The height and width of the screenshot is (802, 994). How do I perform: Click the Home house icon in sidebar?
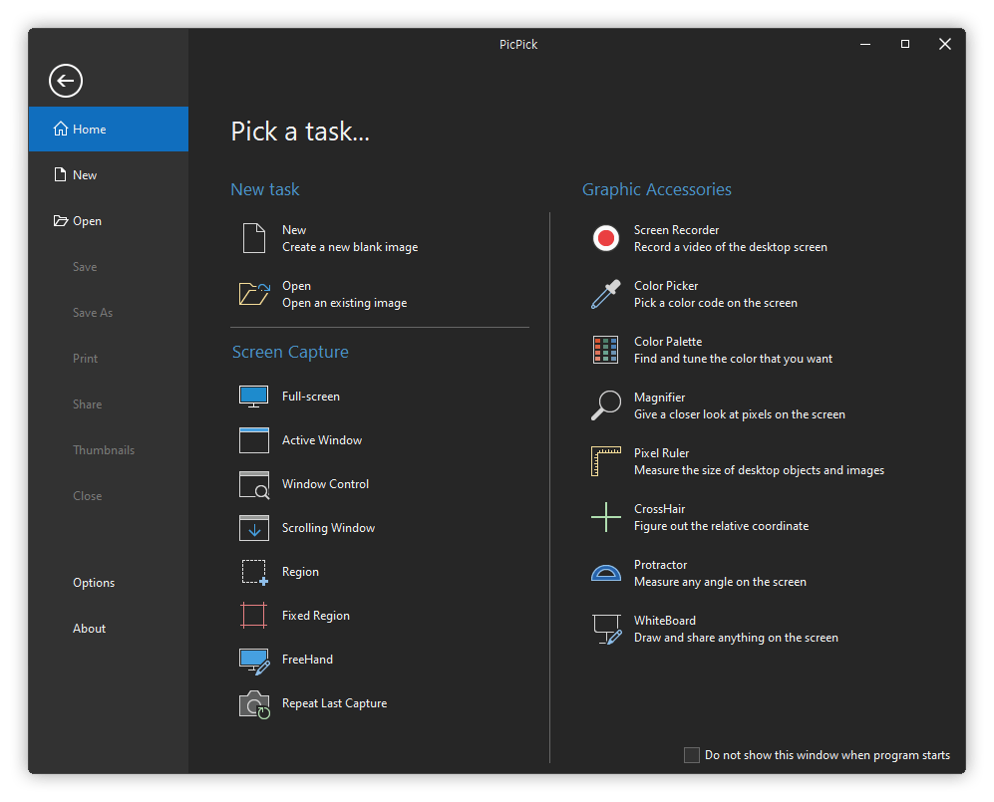60,129
